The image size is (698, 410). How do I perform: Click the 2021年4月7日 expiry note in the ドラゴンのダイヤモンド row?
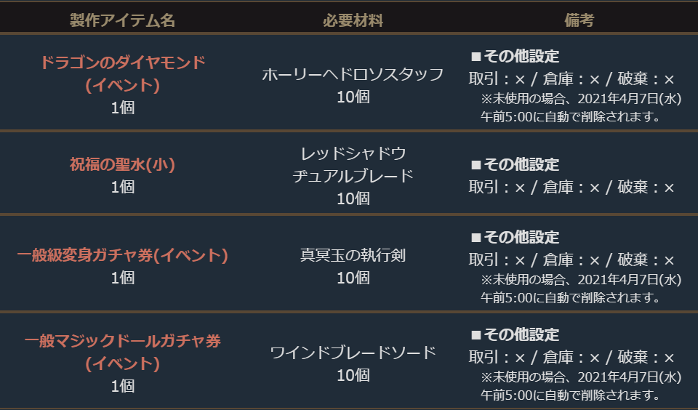click(x=579, y=98)
